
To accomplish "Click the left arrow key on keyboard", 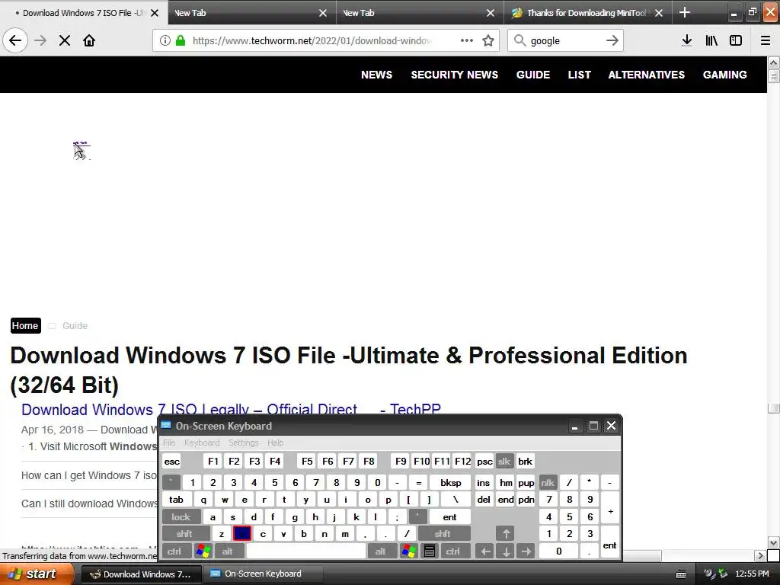I will click(x=485, y=551).
